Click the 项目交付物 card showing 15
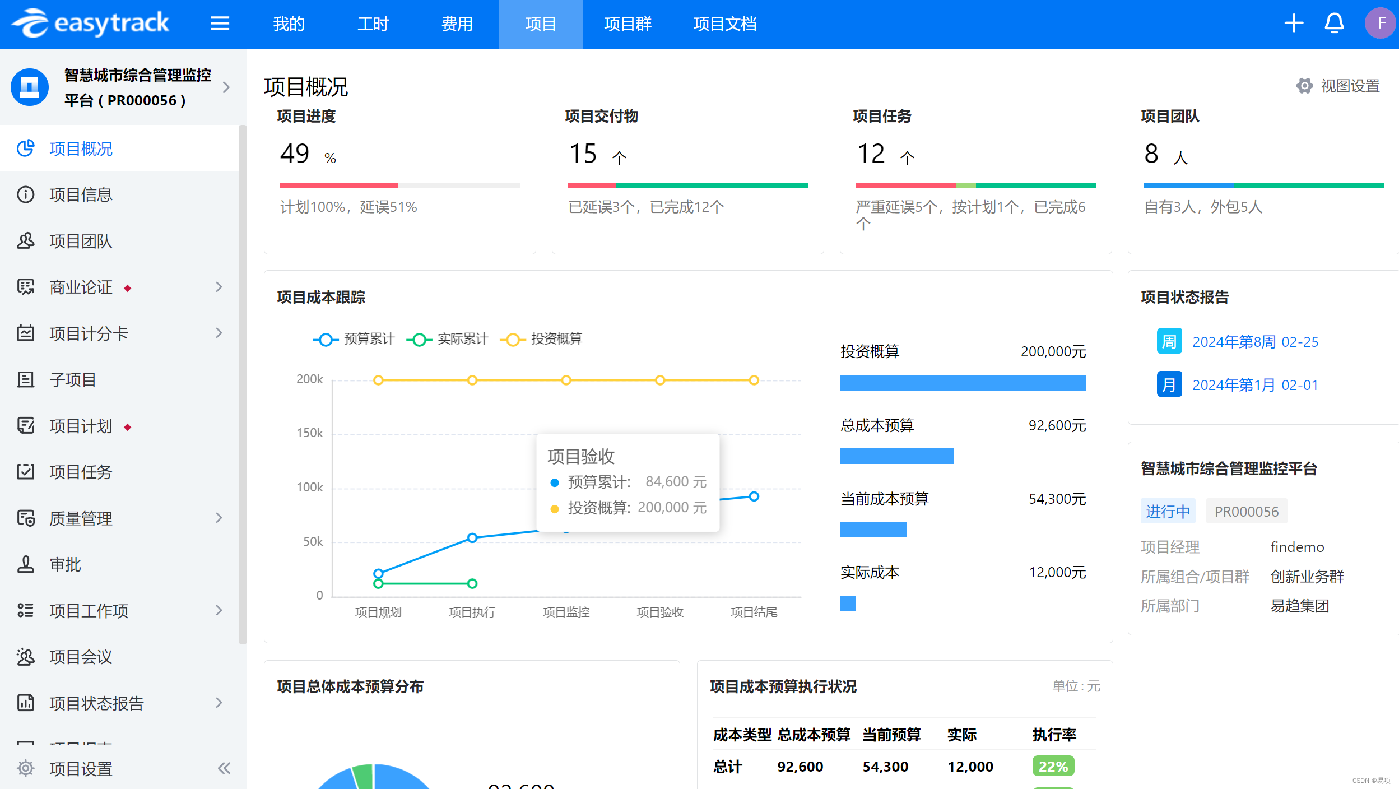Viewport: 1399px width, 789px height. (x=688, y=179)
